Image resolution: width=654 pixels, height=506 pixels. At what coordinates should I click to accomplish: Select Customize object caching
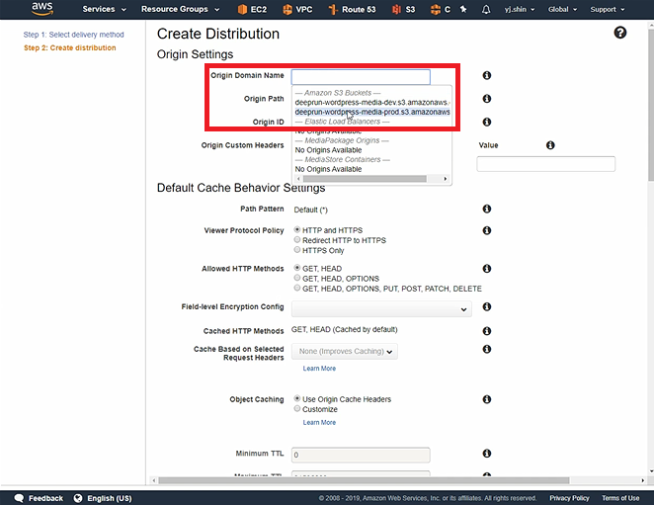(297, 409)
